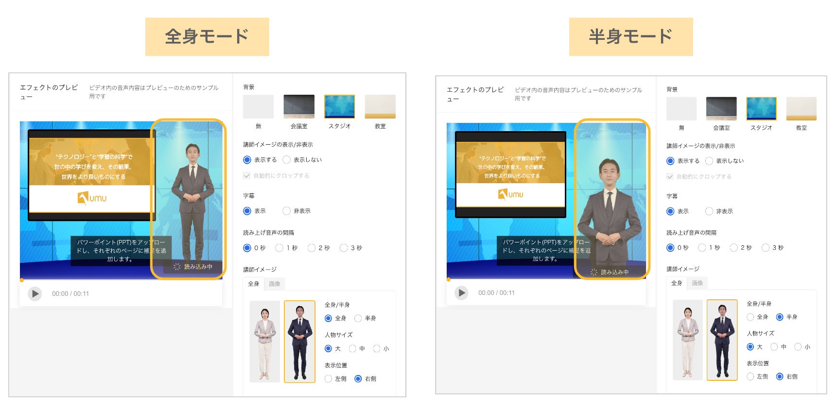
Task: Set interval to 2 秒 in 半身モード panel
Action: pos(734,248)
